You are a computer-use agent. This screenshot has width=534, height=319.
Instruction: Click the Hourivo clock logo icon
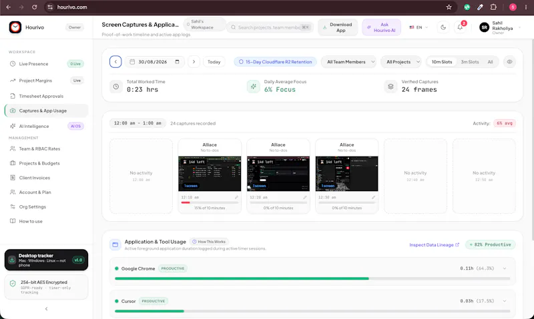pos(15,27)
